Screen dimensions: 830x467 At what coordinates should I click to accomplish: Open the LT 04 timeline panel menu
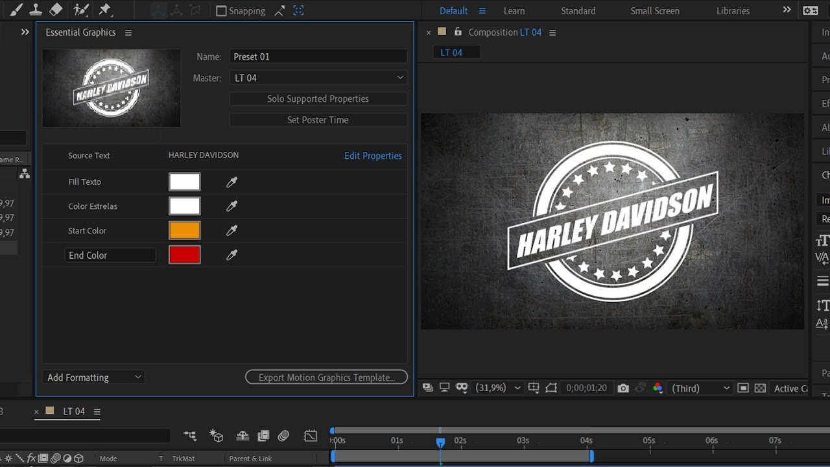click(97, 412)
